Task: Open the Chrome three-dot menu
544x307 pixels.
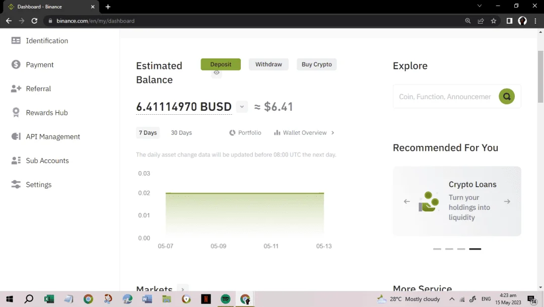Action: tap(535, 21)
